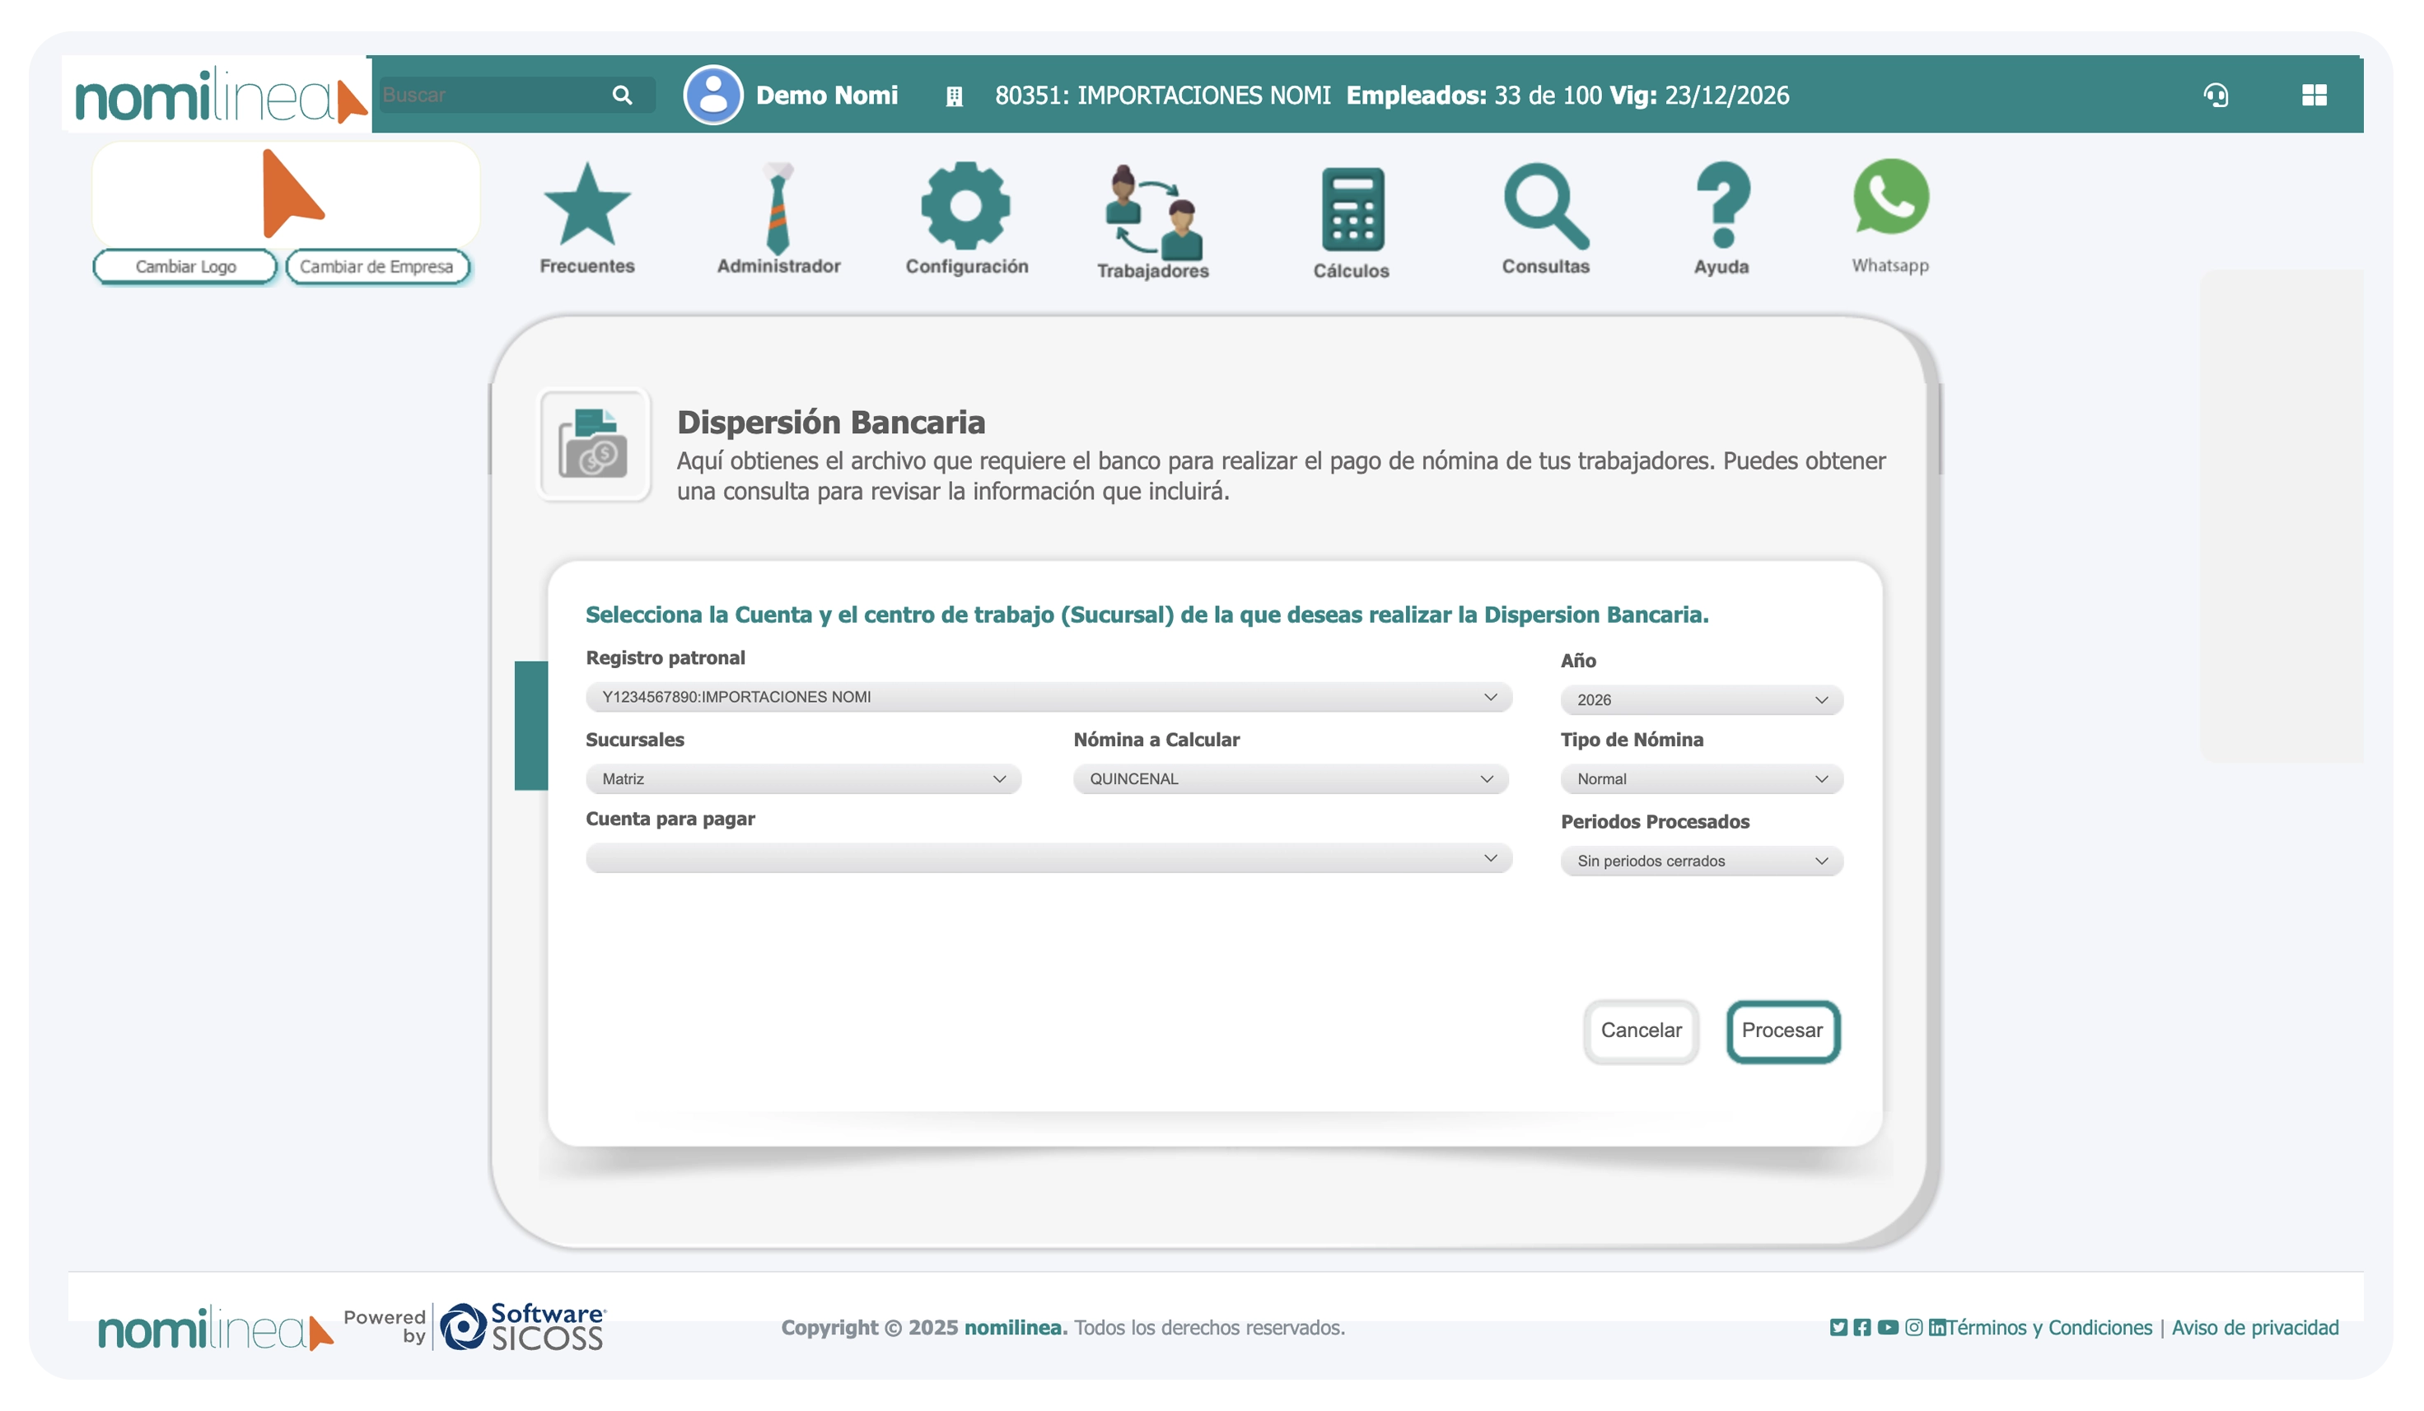The width and height of the screenshot is (2424, 1411).
Task: Click the Procesar button
Action: [x=1783, y=1030]
